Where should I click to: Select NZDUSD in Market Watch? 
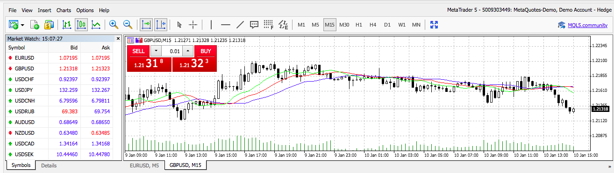[x=60, y=133]
